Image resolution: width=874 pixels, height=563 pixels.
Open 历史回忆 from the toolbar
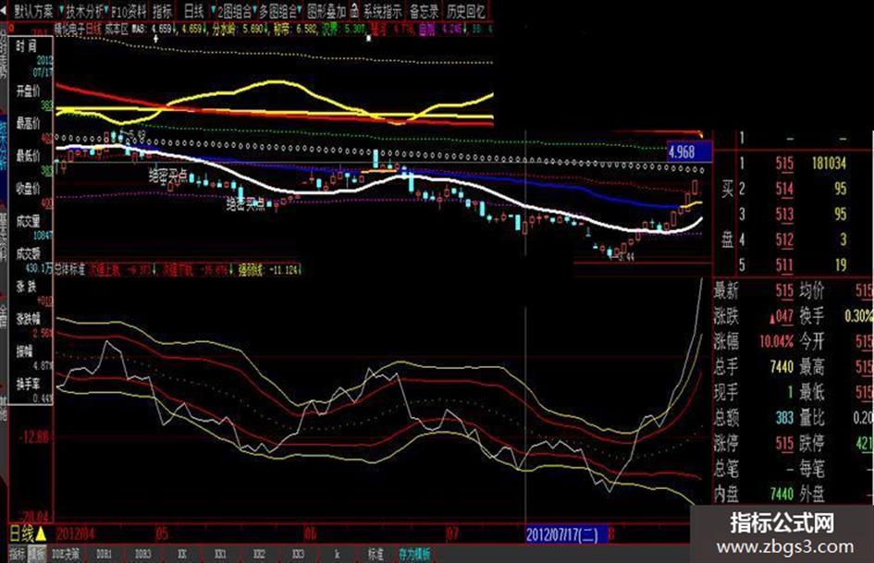click(466, 10)
